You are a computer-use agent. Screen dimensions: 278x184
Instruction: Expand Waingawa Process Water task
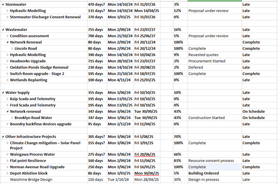pos(7,155)
